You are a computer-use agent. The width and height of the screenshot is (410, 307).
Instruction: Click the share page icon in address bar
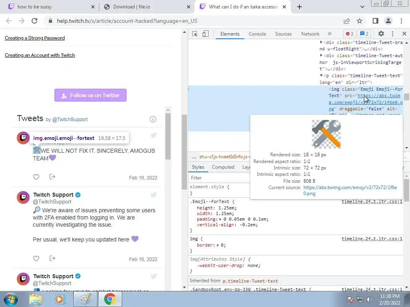347,21
